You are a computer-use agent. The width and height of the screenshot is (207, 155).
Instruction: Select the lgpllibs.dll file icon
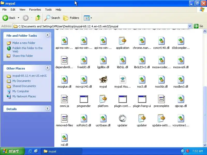pyautogui.click(x=103, y=60)
